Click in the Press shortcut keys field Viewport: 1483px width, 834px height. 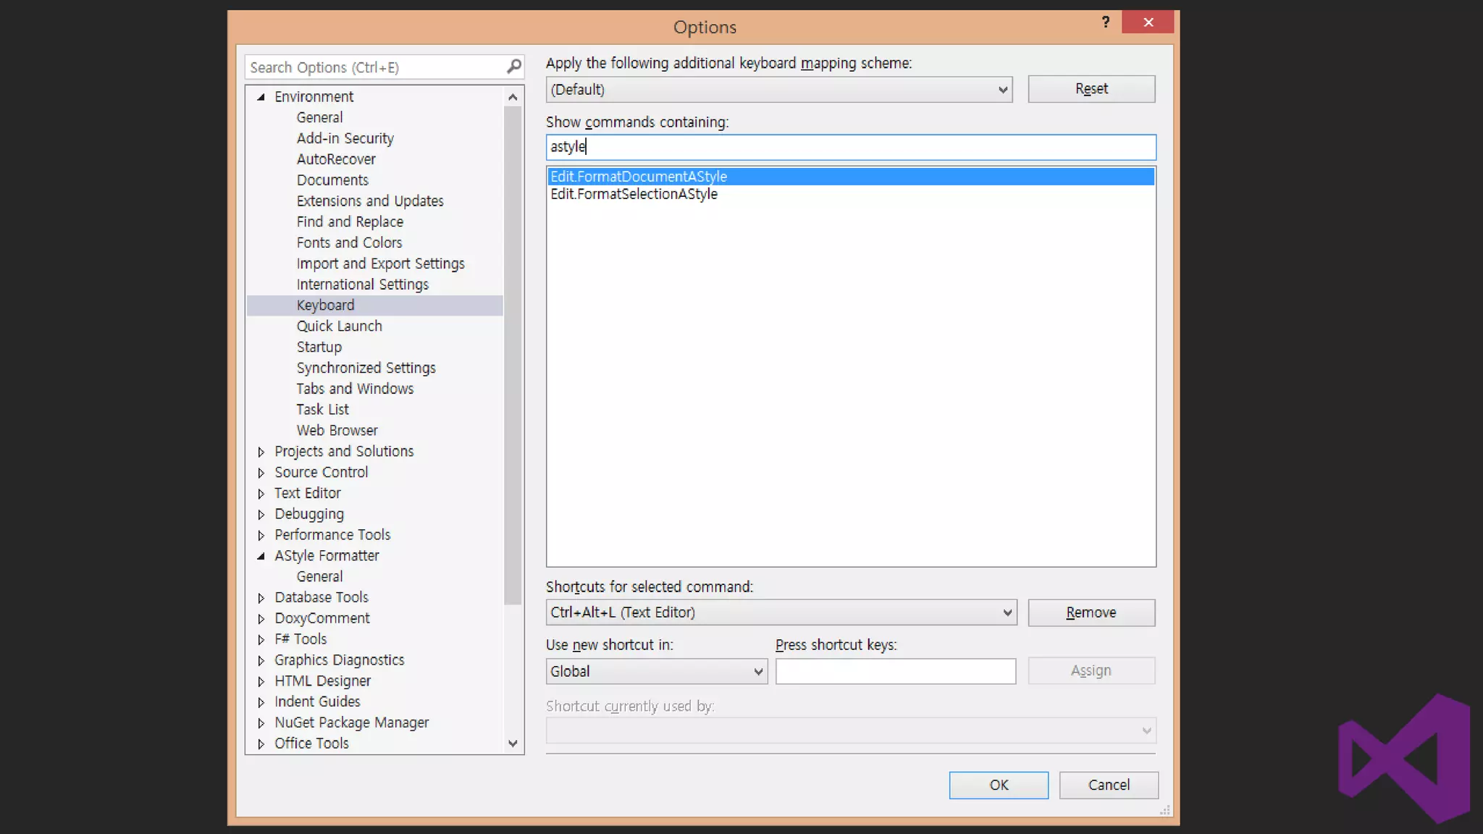pyautogui.click(x=895, y=671)
